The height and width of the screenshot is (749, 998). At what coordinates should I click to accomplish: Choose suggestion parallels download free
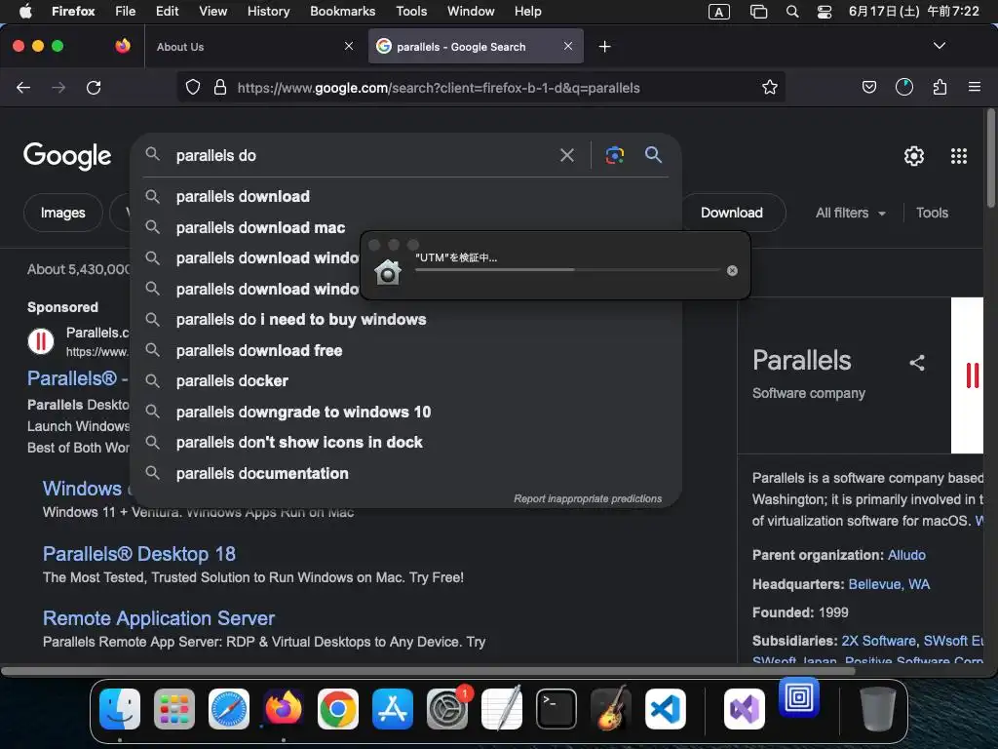(405, 350)
